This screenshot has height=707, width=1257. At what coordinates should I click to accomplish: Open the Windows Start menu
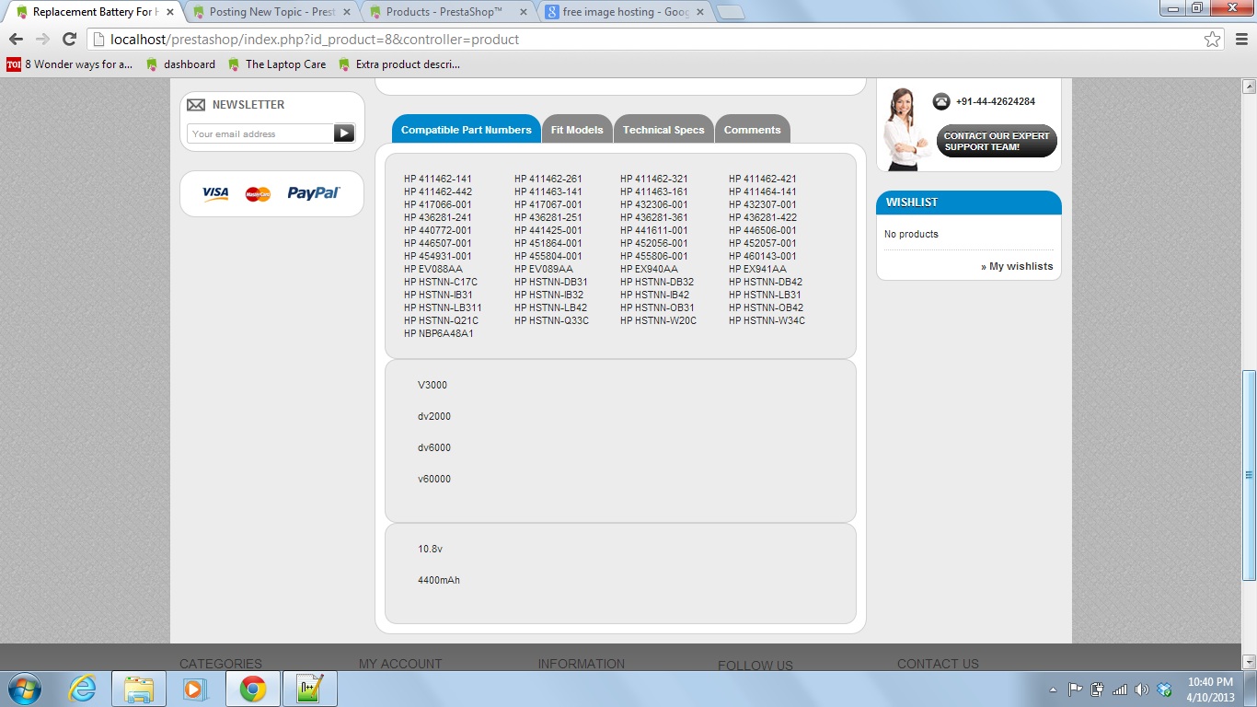(x=23, y=689)
